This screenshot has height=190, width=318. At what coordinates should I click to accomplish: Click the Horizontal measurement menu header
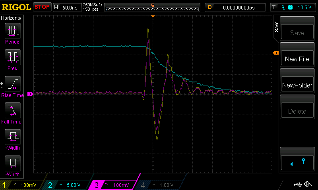point(12,18)
